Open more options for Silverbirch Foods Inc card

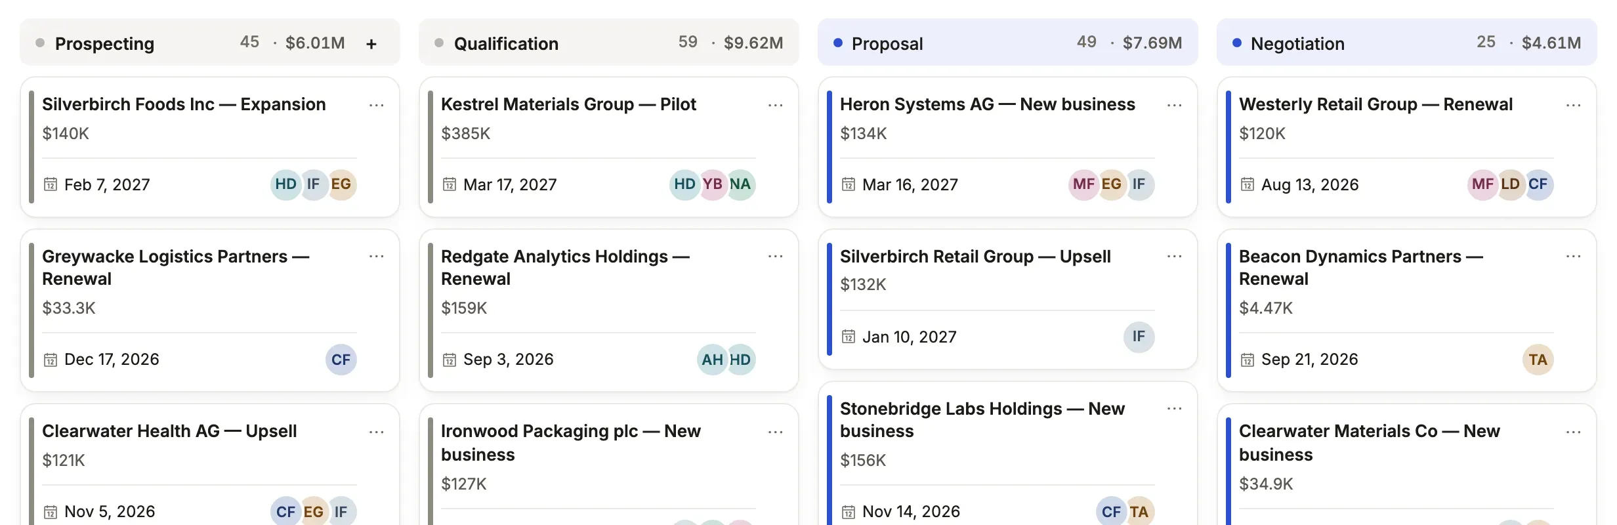coord(377,105)
